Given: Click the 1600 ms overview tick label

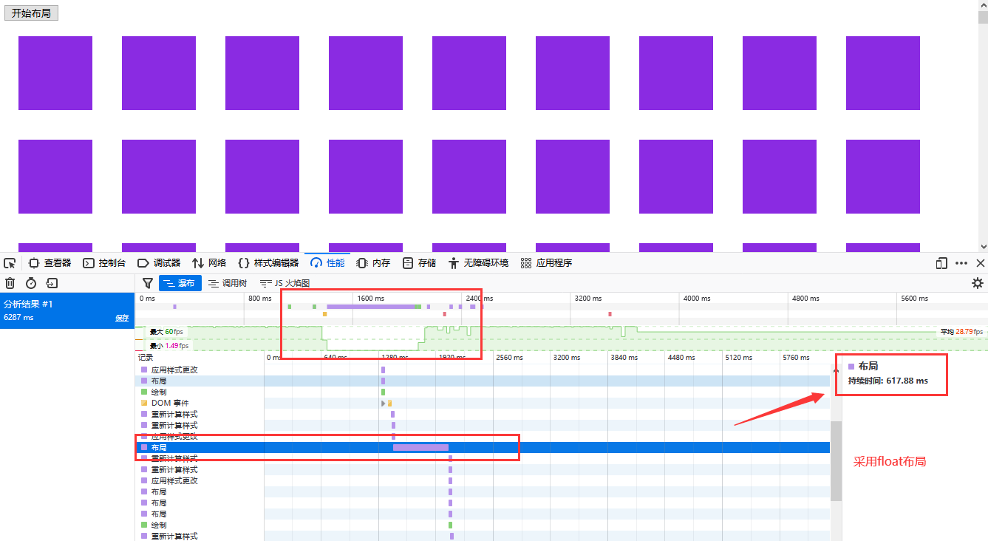Looking at the screenshot, I should click(370, 298).
